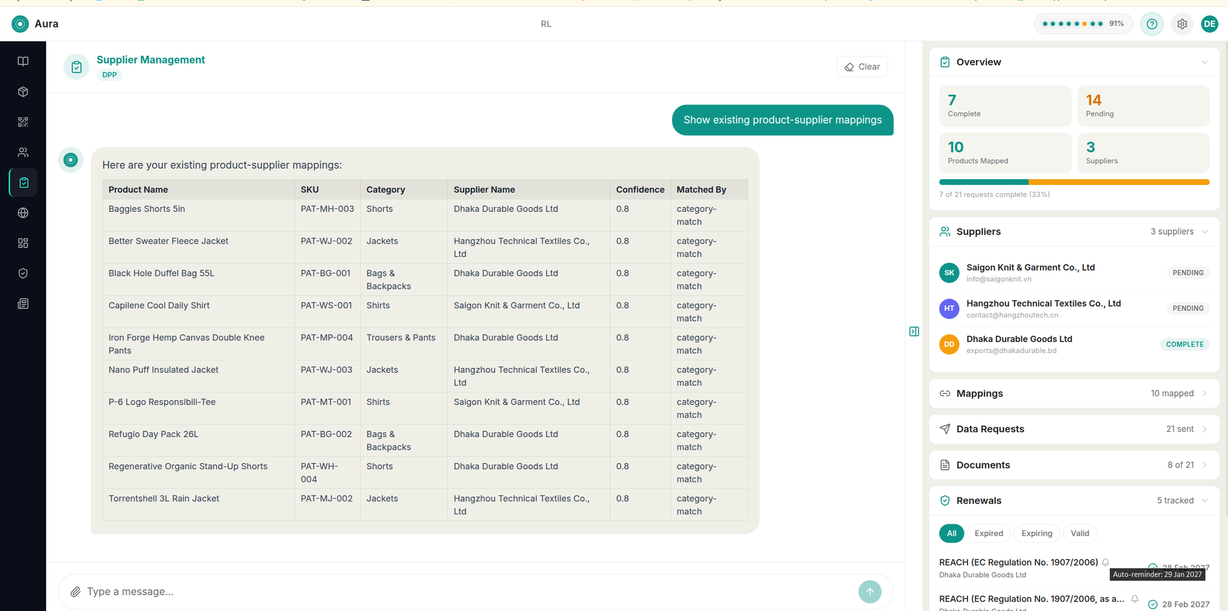Expand the Mappings section

pos(1074,393)
